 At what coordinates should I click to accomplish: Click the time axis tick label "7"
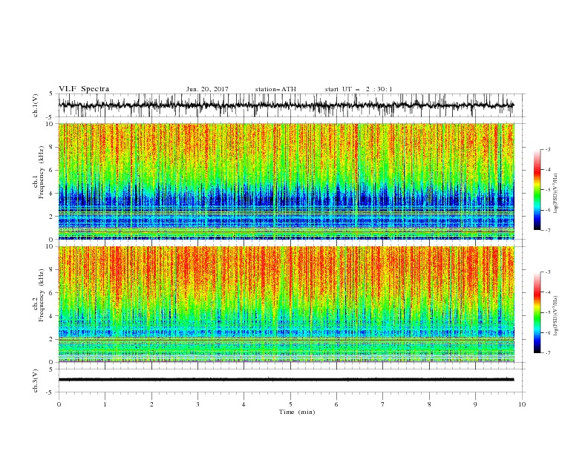click(x=383, y=404)
